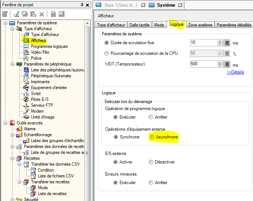Switch to the Paramètres détaillés tab
253x201 pixels.
click(x=234, y=25)
